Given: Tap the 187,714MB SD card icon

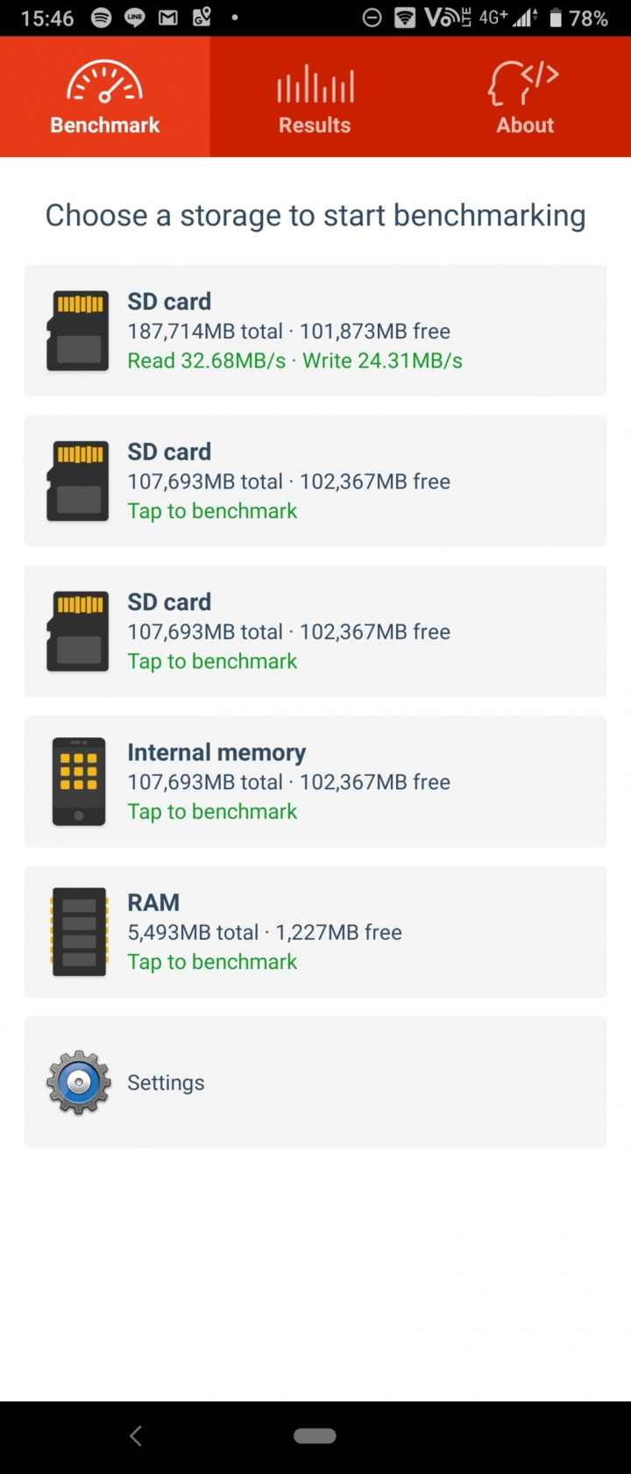Looking at the screenshot, I should point(78,331).
